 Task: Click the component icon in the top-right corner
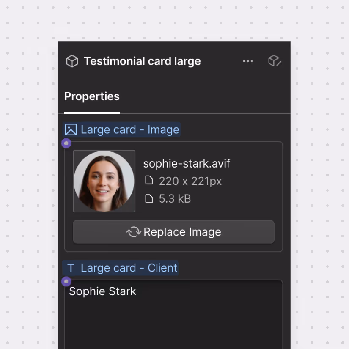(274, 61)
